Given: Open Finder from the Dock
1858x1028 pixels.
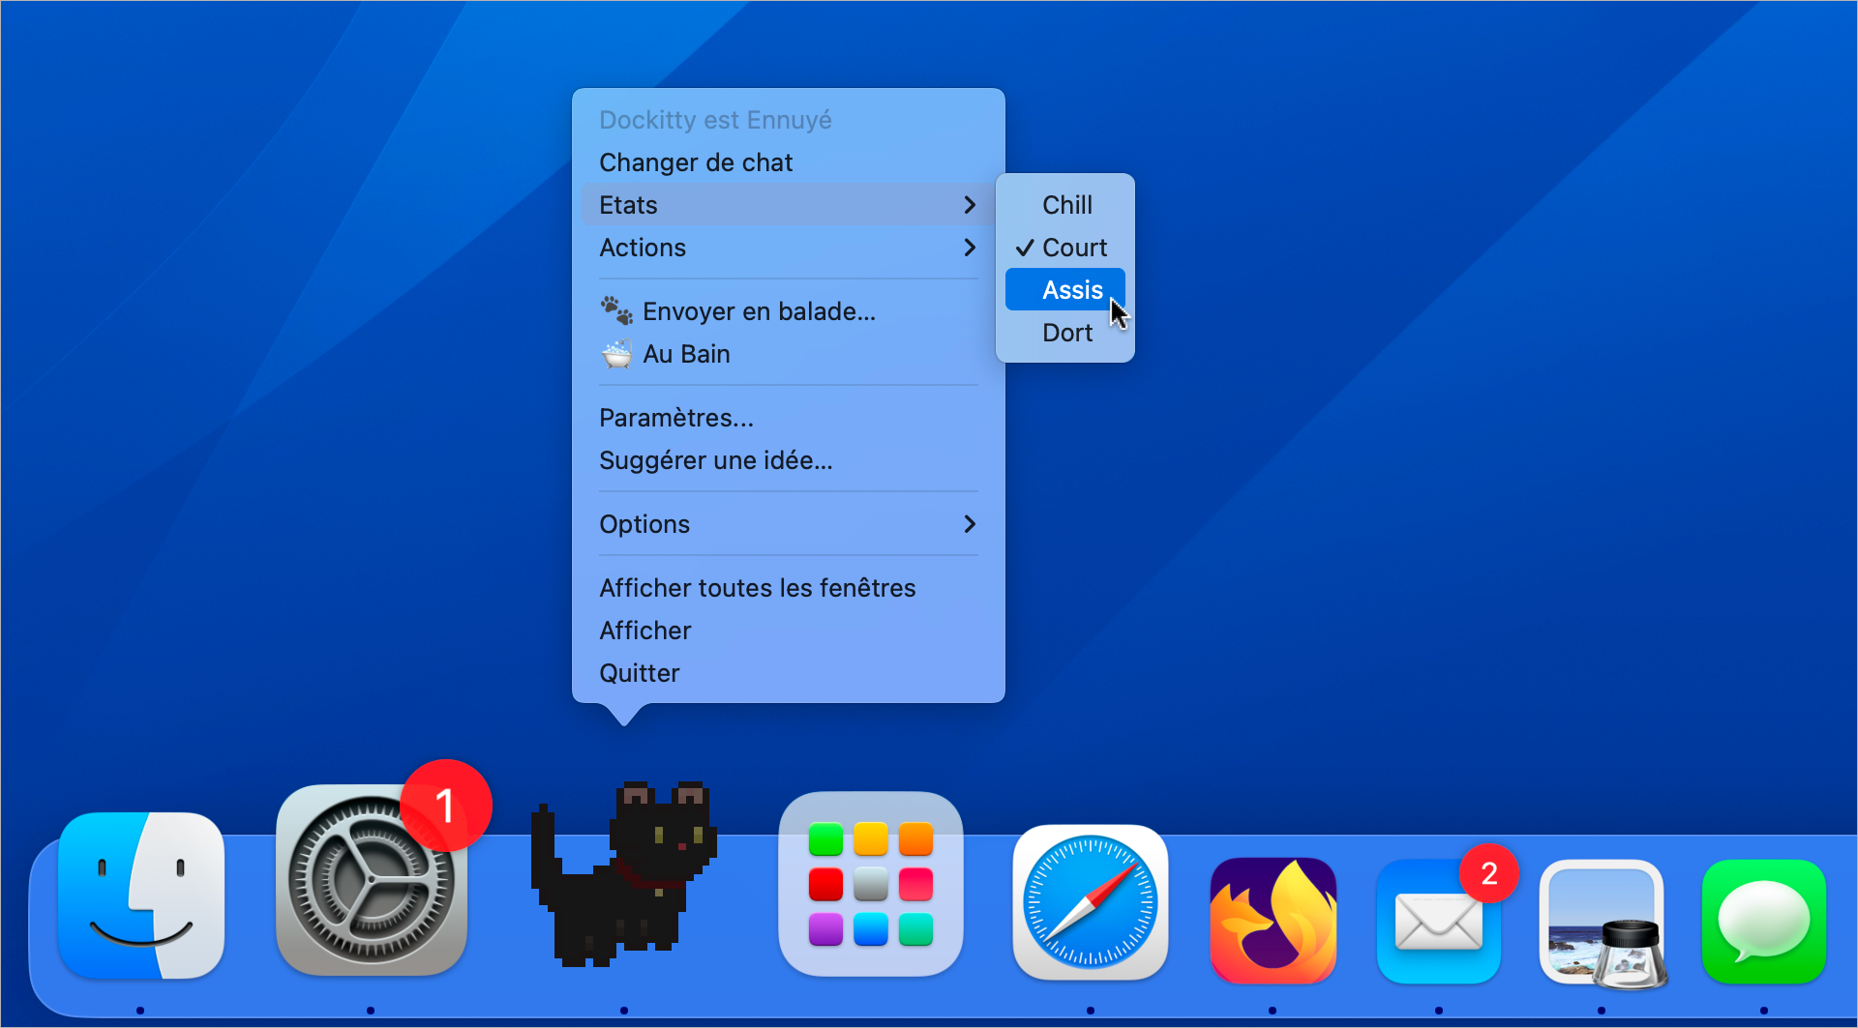Looking at the screenshot, I should [141, 895].
